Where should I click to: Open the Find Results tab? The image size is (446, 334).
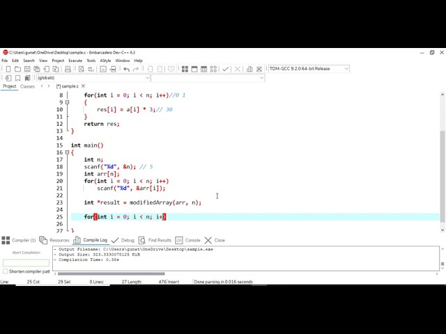(x=155, y=240)
